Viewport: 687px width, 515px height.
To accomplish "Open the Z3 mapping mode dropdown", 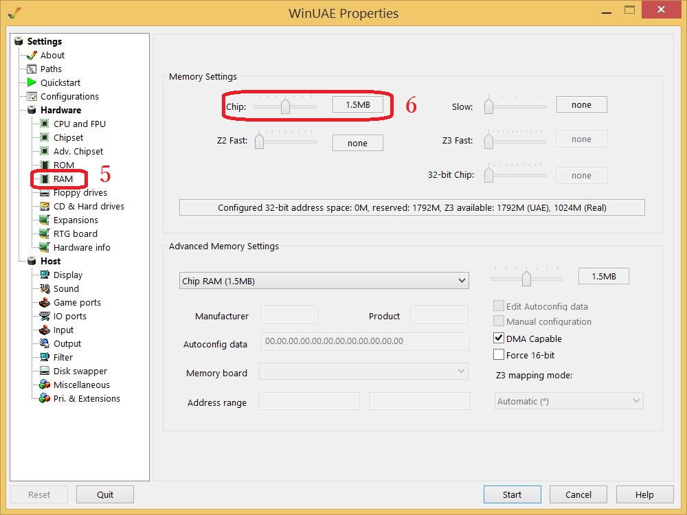I will click(569, 401).
